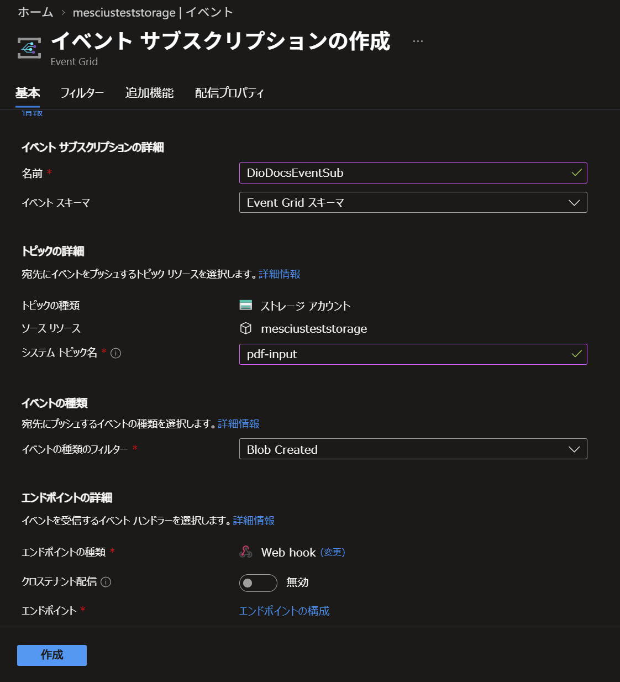Screen dimensions: 620x682
Task: Click the Web hook endpoint type text
Action: click(288, 552)
